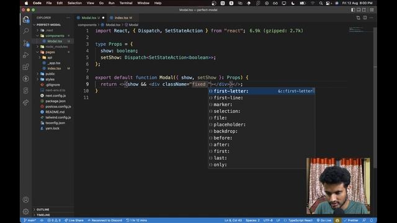
Task: Open the Manage gear icon
Action: [26, 211]
